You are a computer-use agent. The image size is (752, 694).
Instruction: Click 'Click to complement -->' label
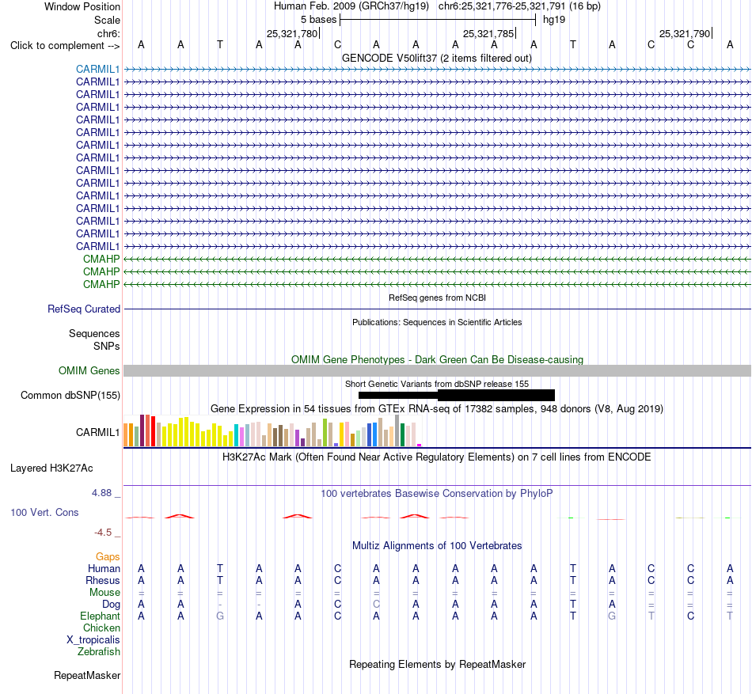click(65, 46)
